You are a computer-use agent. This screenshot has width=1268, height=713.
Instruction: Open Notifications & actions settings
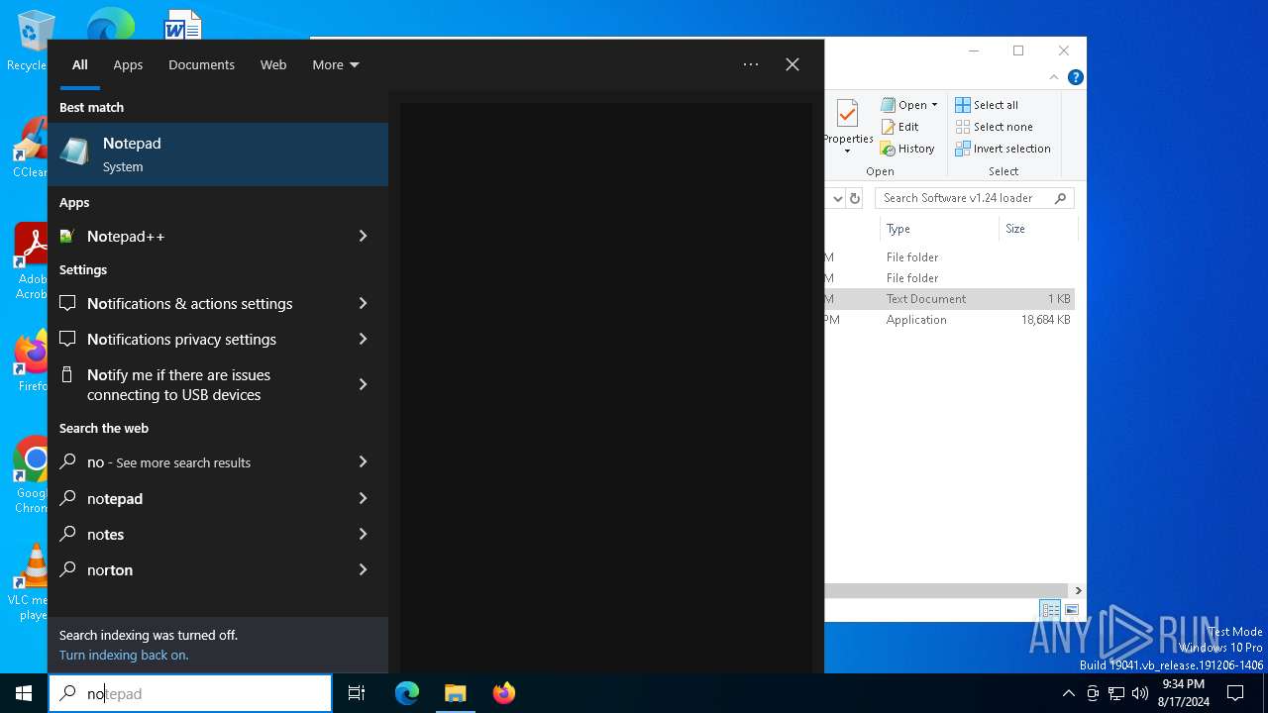point(200,303)
